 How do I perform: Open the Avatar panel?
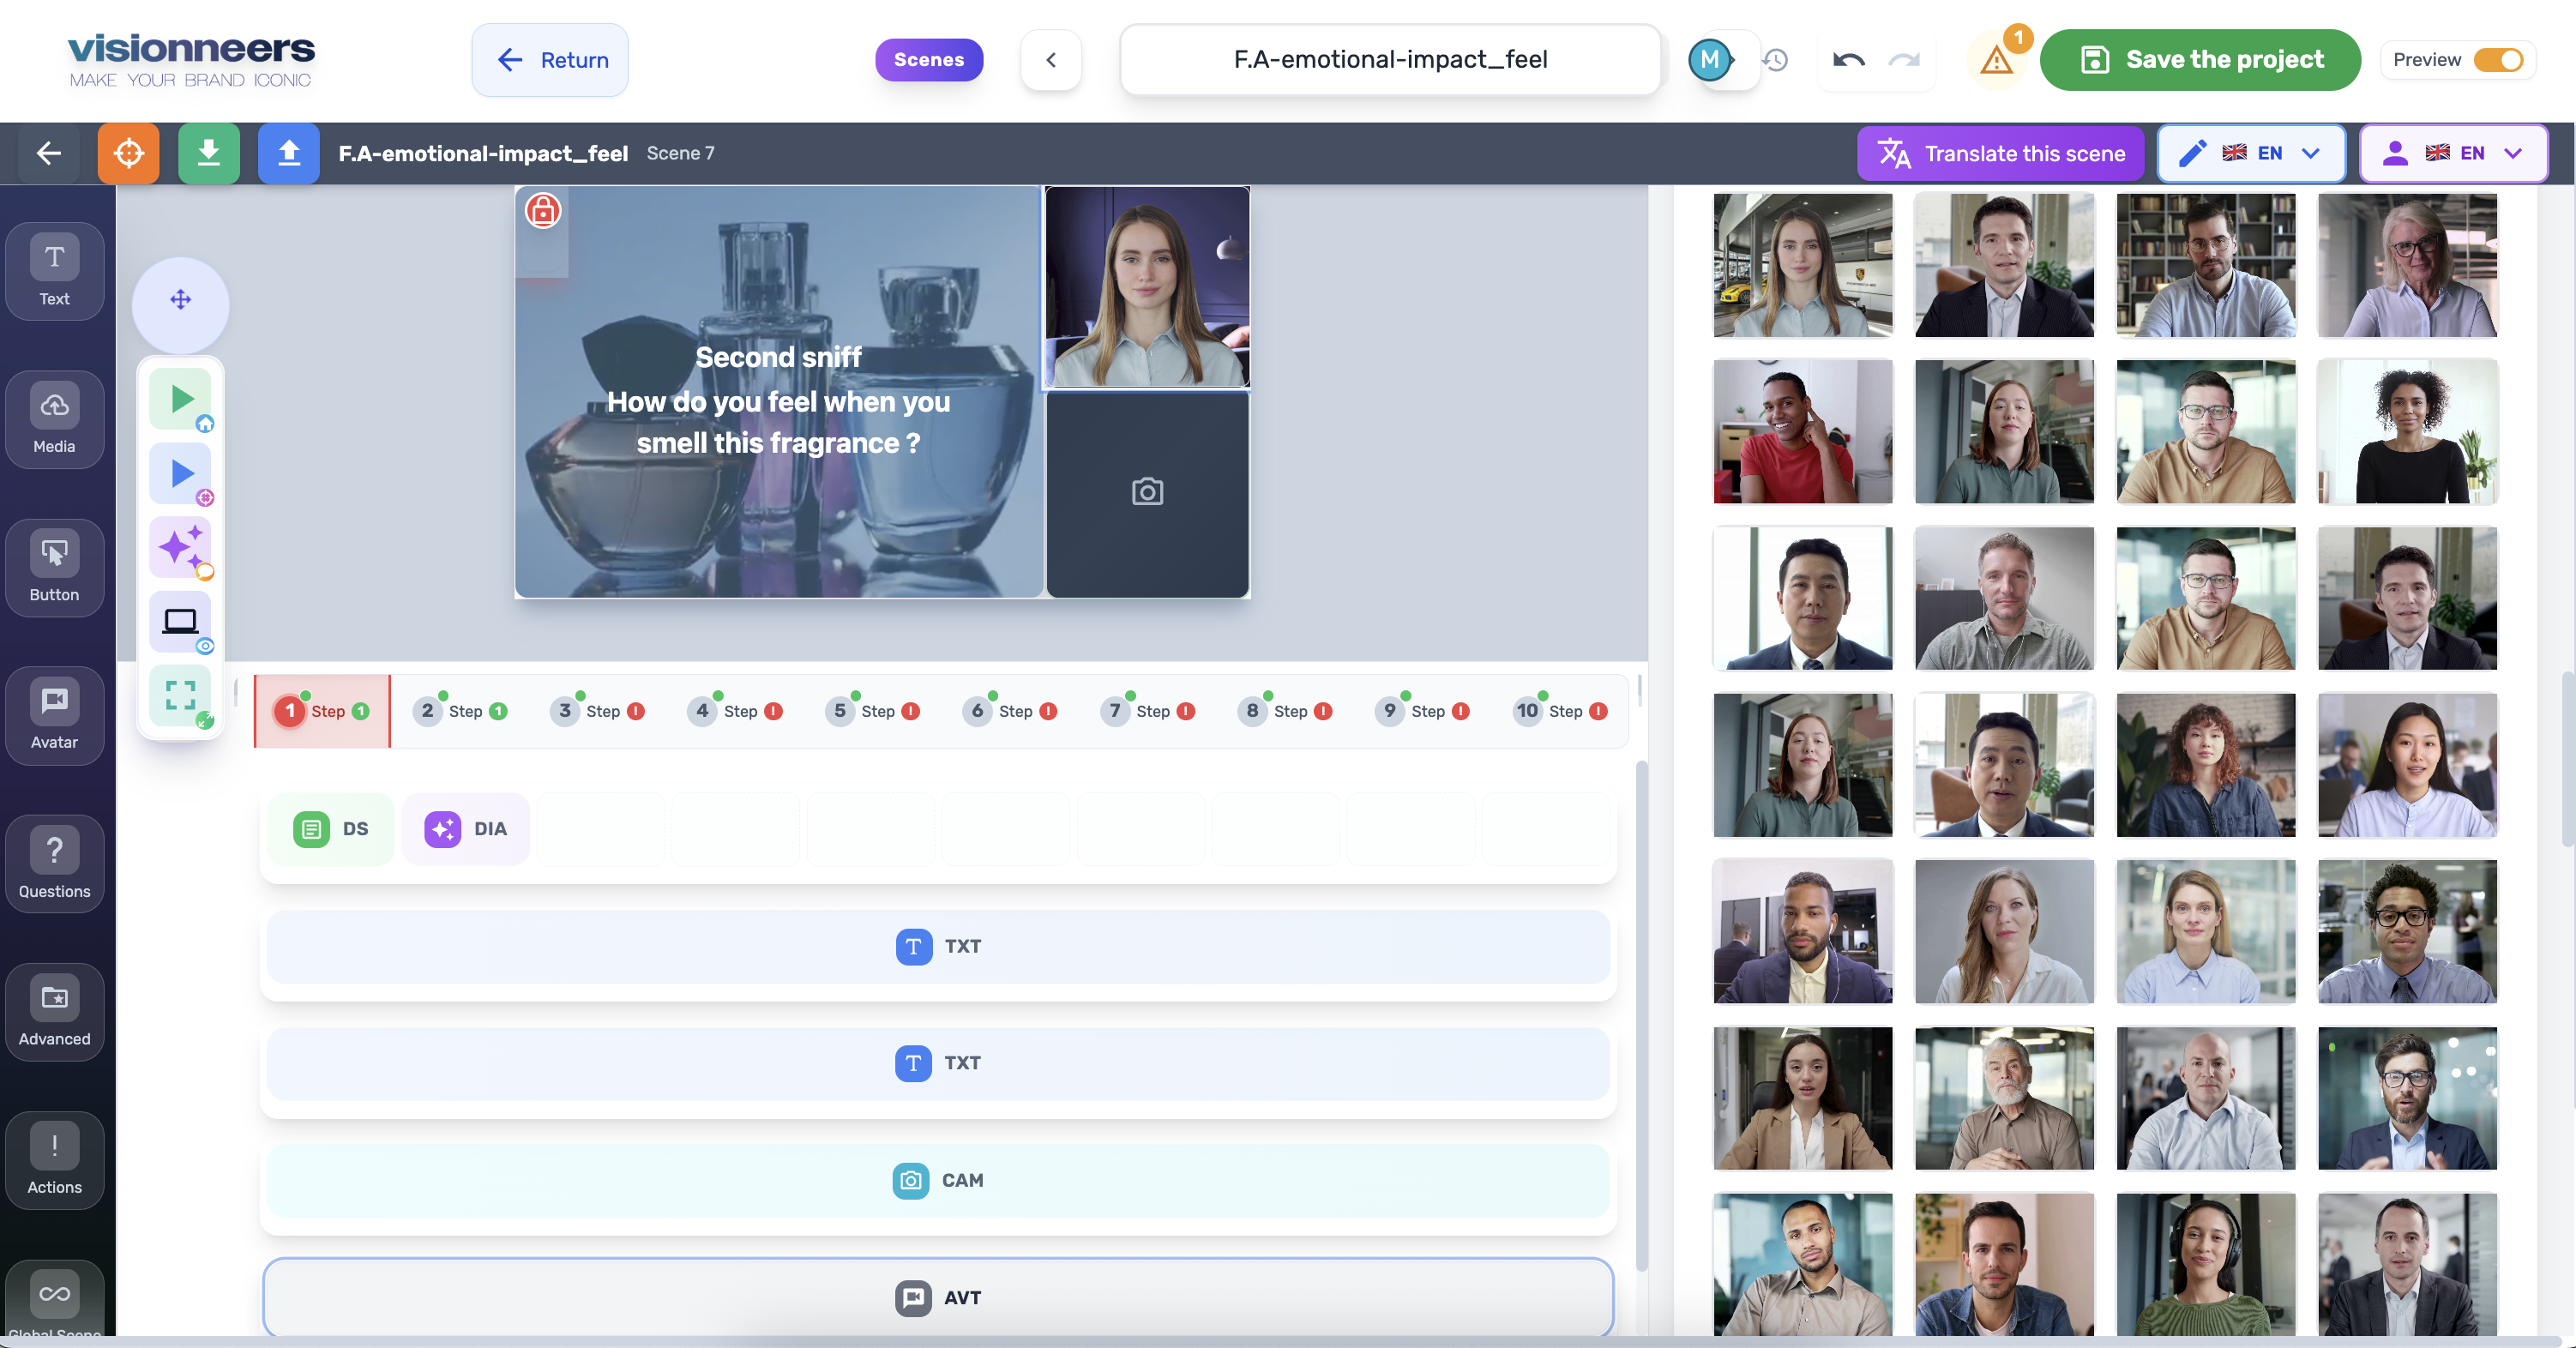(53, 715)
